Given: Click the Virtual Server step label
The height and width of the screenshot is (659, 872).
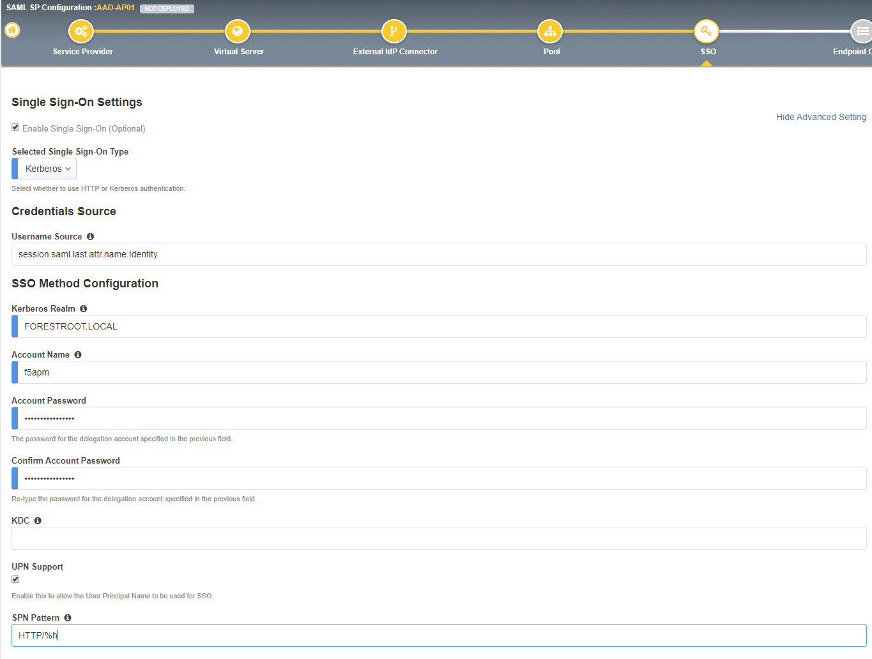Looking at the screenshot, I should [x=238, y=52].
